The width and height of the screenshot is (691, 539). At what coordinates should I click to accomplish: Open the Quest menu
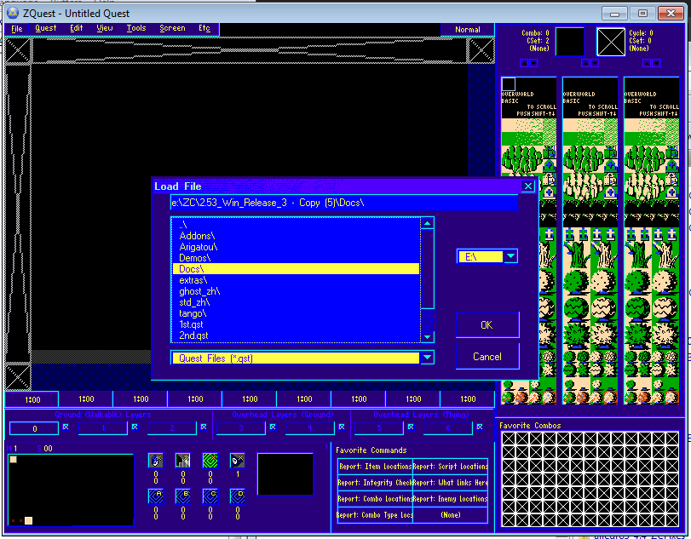pyautogui.click(x=46, y=28)
